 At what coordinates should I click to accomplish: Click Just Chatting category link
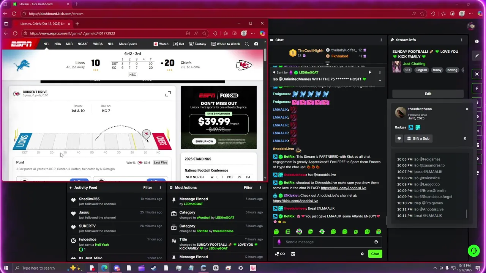[414, 64]
